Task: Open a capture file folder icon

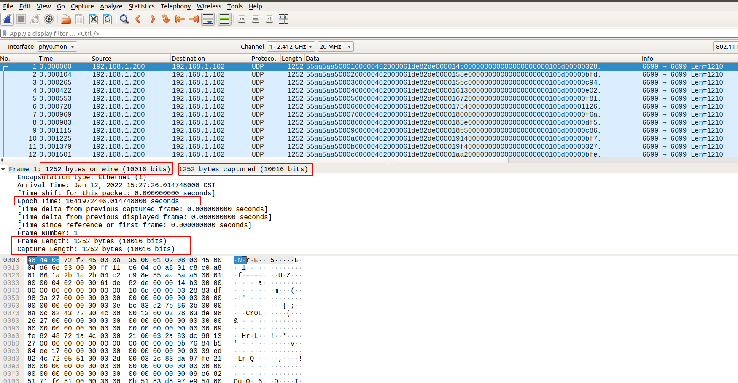Action: tap(65, 19)
